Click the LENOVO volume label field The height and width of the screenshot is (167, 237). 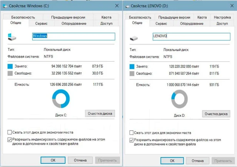(191, 37)
